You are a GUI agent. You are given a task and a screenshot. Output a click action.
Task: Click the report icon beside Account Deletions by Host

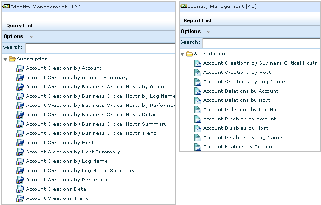pyautogui.click(x=197, y=100)
